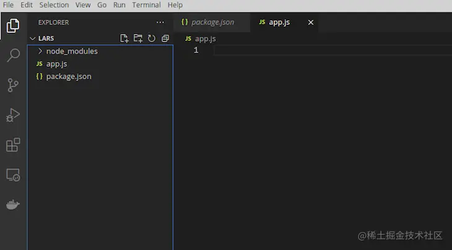The width and height of the screenshot is (452, 250).
Task: Collapse all folders in Explorer
Action: [165, 38]
